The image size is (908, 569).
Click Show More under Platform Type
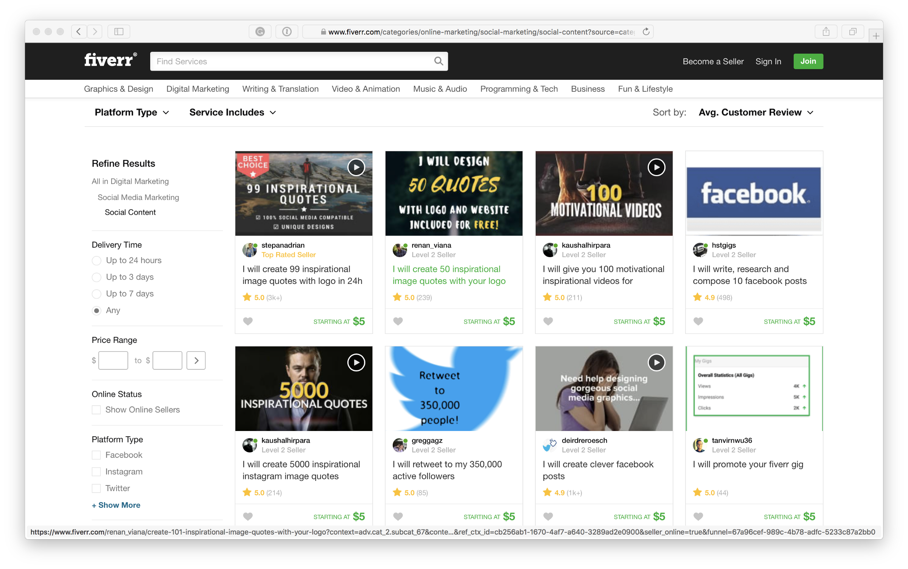(116, 505)
